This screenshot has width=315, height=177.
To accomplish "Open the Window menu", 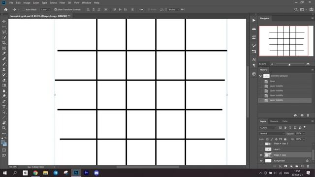I will [x=87, y=3].
